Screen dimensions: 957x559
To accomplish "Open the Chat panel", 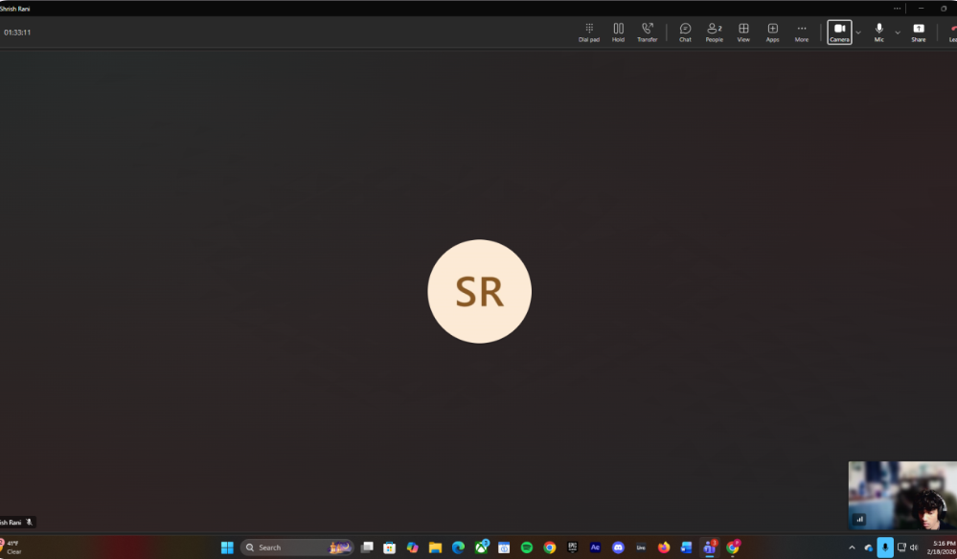I will tap(685, 32).
